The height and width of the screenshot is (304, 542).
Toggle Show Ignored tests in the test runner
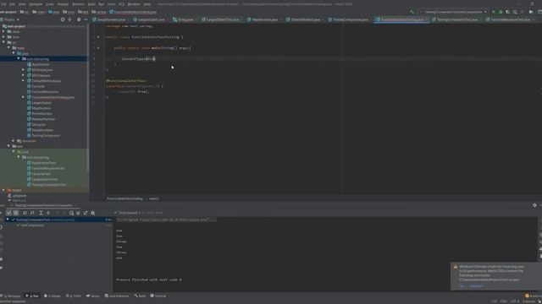[16, 213]
